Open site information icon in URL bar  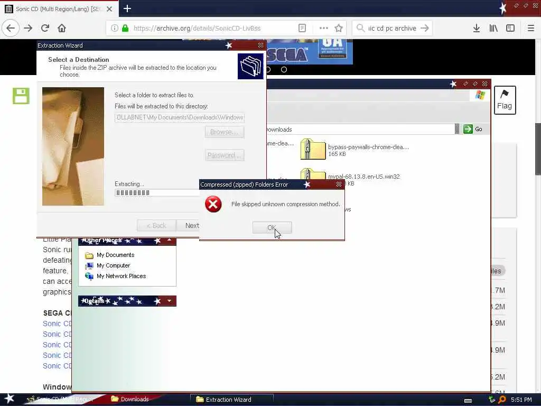click(115, 29)
